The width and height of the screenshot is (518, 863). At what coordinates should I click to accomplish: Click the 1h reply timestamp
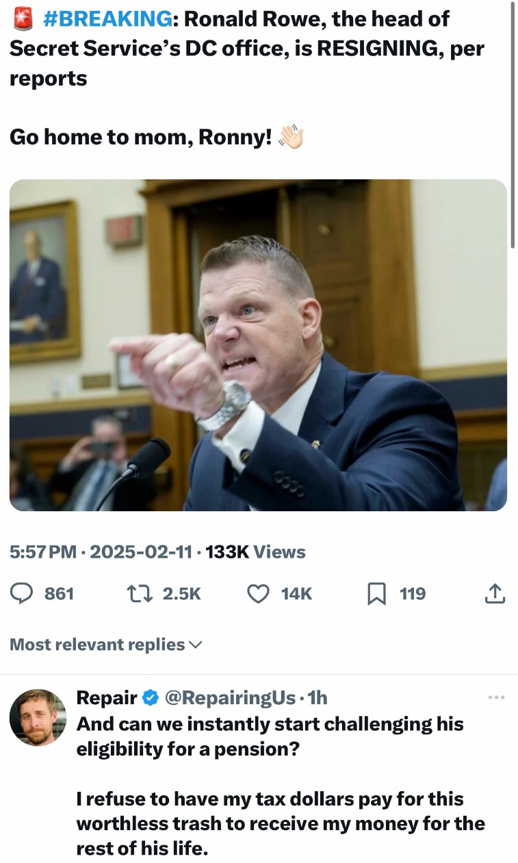[318, 697]
